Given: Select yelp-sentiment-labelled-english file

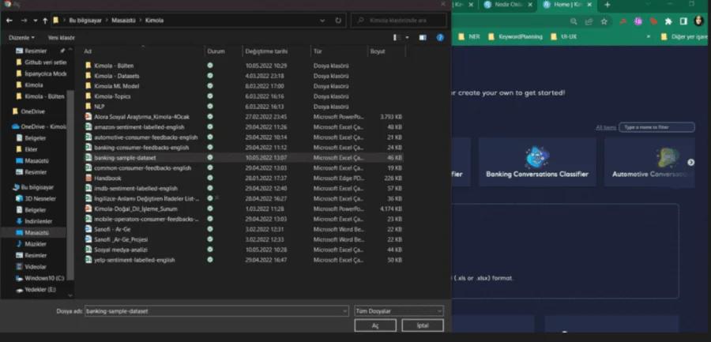Looking at the screenshot, I should (x=134, y=260).
